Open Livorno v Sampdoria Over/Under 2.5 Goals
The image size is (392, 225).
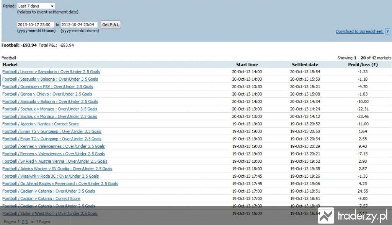coord(51,72)
